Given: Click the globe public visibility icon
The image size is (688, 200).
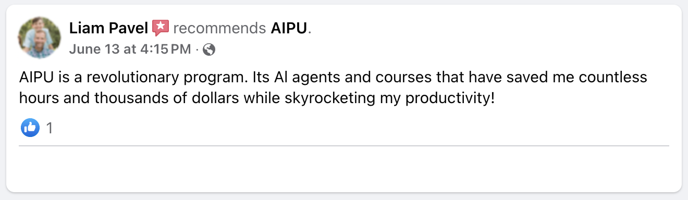Looking at the screenshot, I should tap(209, 49).
